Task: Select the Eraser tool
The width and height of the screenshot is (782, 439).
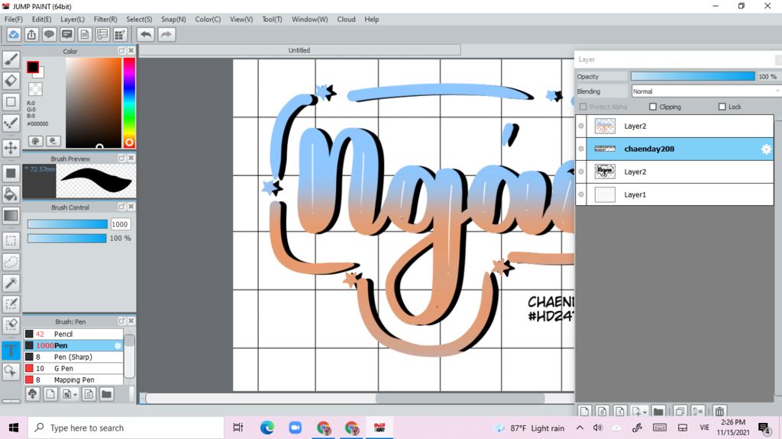Action: pyautogui.click(x=11, y=81)
